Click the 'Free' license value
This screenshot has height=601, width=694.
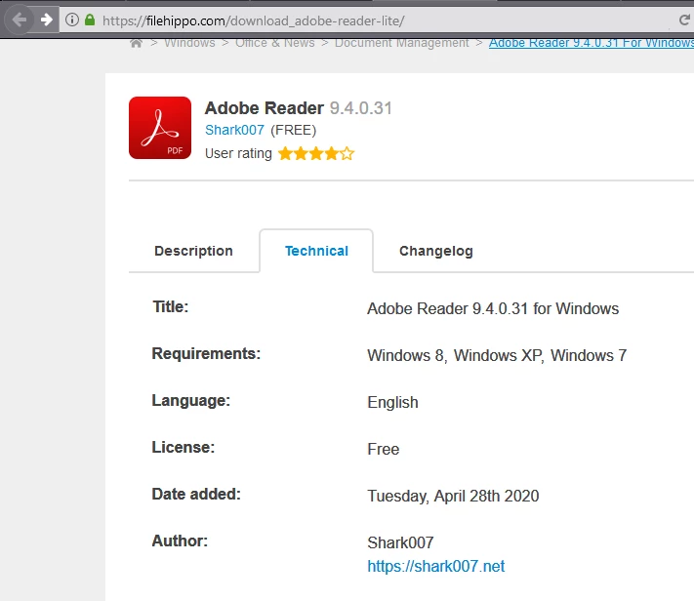pyautogui.click(x=384, y=449)
